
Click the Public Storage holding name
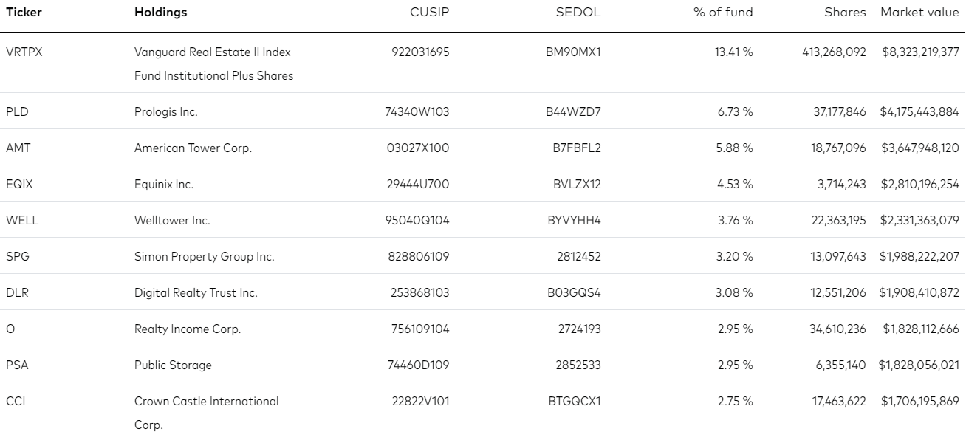coord(173,365)
